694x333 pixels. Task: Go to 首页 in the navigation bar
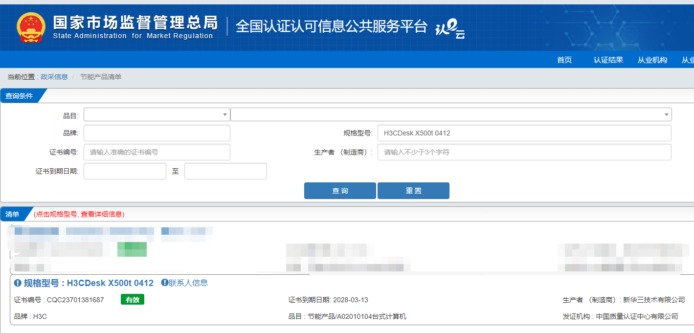coord(564,60)
